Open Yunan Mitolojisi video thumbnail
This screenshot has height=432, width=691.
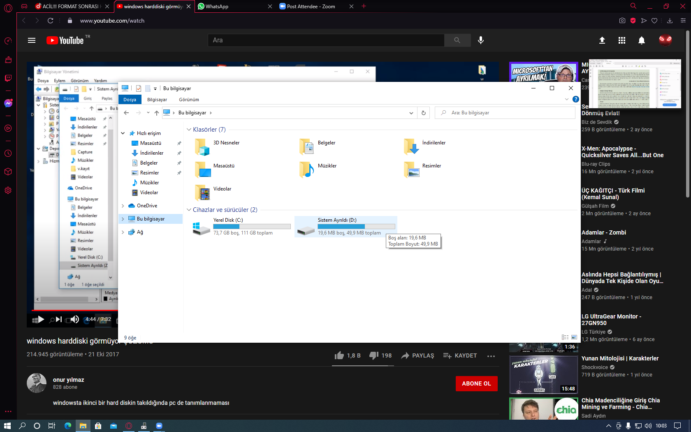(544, 375)
